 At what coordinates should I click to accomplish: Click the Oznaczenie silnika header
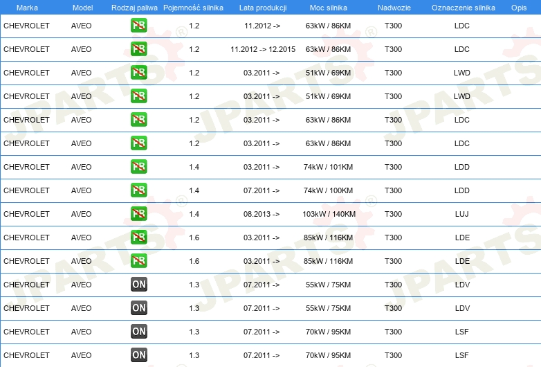(463, 7)
